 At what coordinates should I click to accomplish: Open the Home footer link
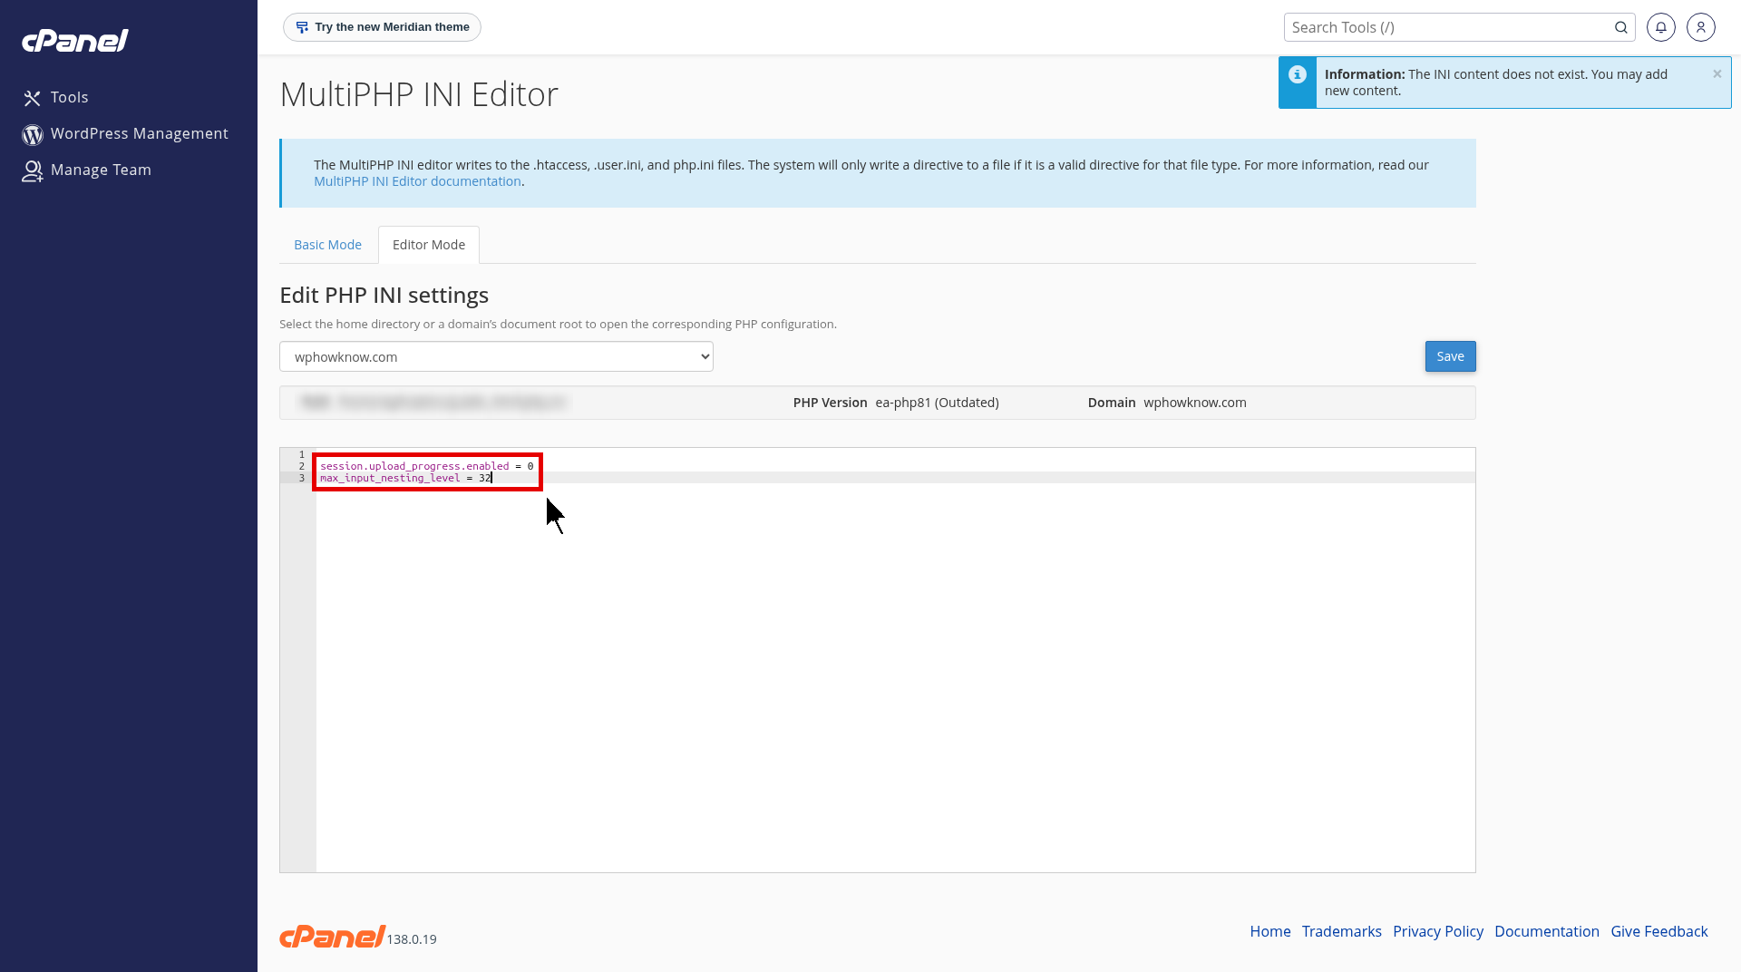(x=1269, y=931)
